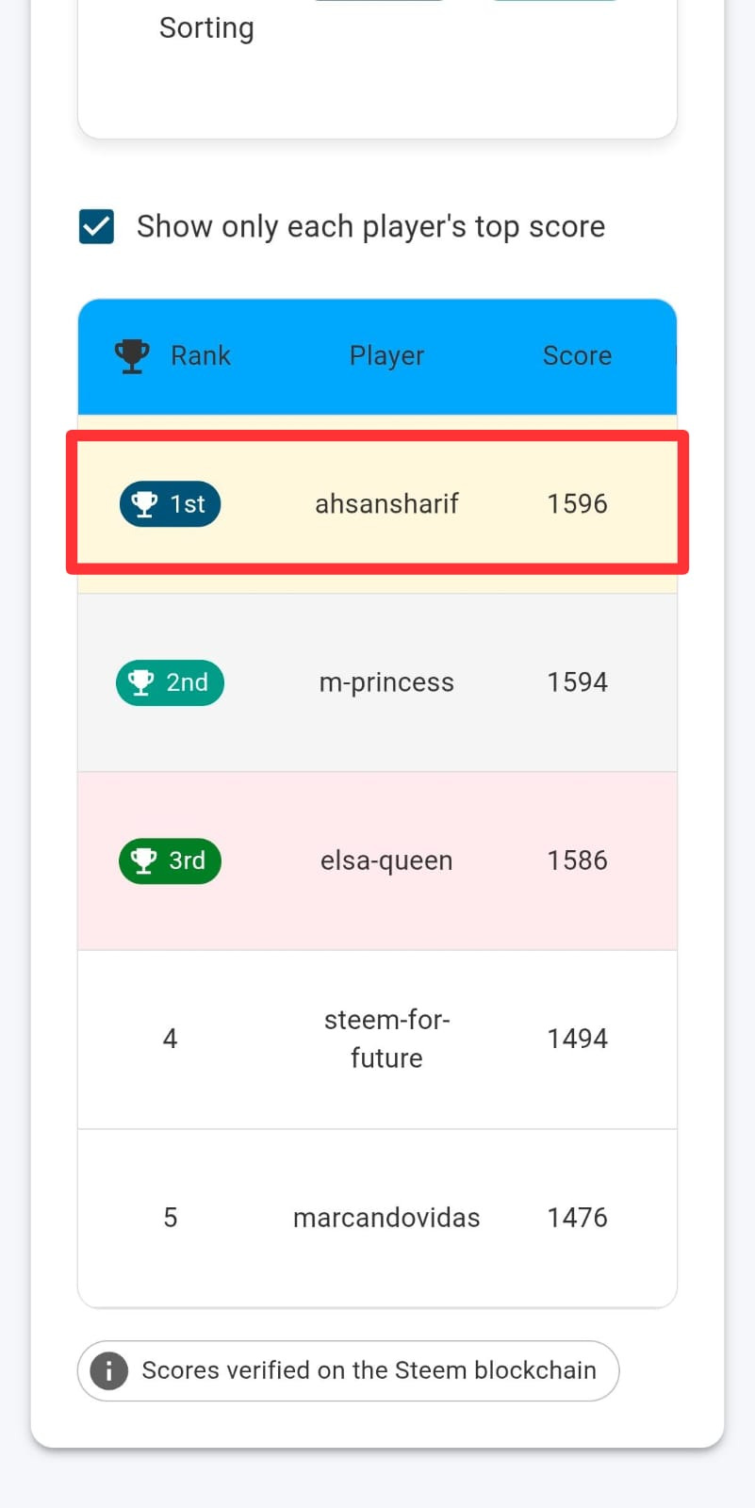This screenshot has height=1508, width=755.
Task: Uncheck Show only each player's top score
Action: [96, 227]
